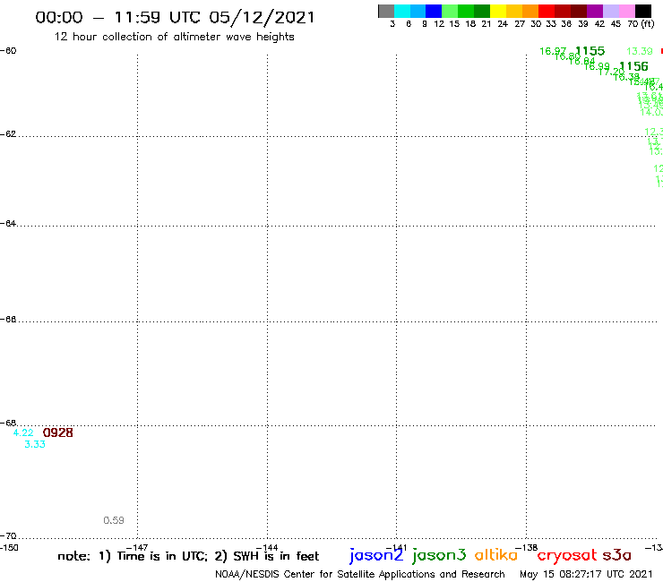The height and width of the screenshot is (582, 663).
Task: Click the cyan '3.33' wave height value
Action: pyautogui.click(x=35, y=444)
